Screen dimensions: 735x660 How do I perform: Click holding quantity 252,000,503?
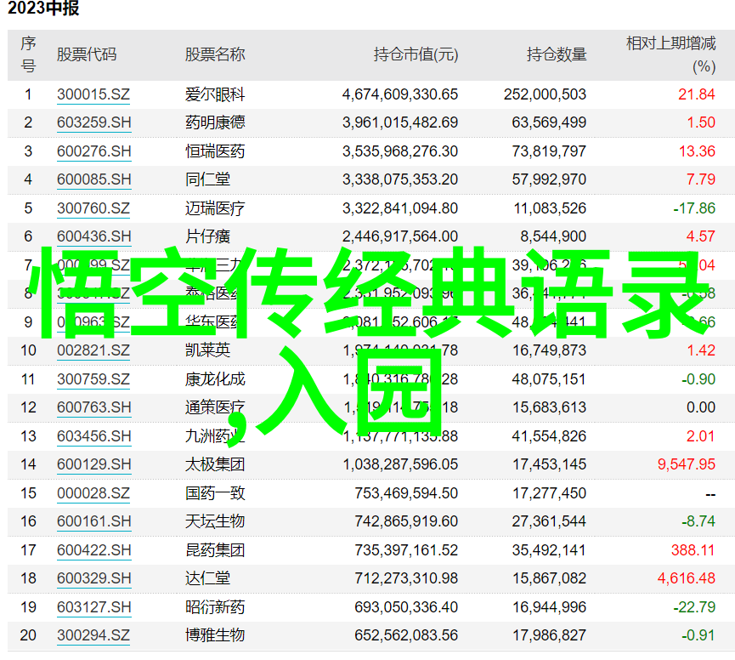546,94
